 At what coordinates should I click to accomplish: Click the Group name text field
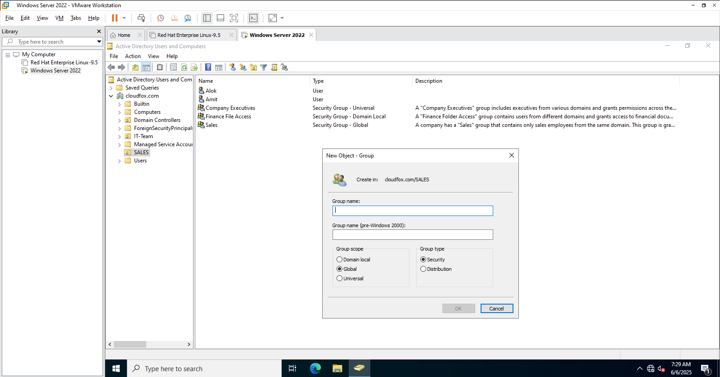tap(413, 211)
